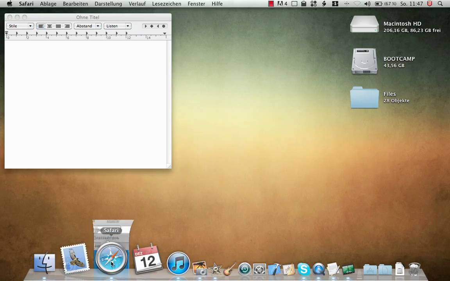
Task: Open the Applications folder stack in Dock
Action: click(x=370, y=270)
